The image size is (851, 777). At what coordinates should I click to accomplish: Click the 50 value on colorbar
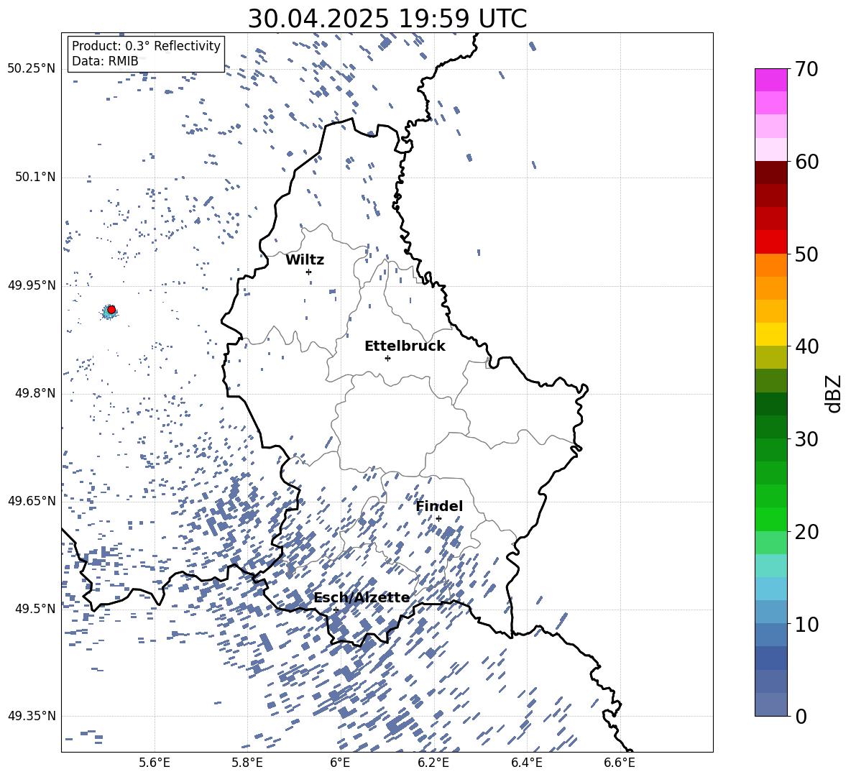806,254
